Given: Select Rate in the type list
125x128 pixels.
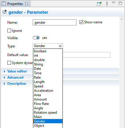Looking at the screenshot, I should click(48, 77).
